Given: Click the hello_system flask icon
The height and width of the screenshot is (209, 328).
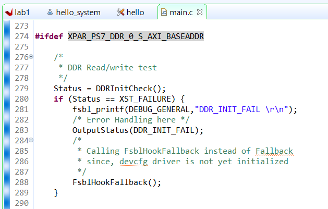Looking at the screenshot, I should (50, 11).
